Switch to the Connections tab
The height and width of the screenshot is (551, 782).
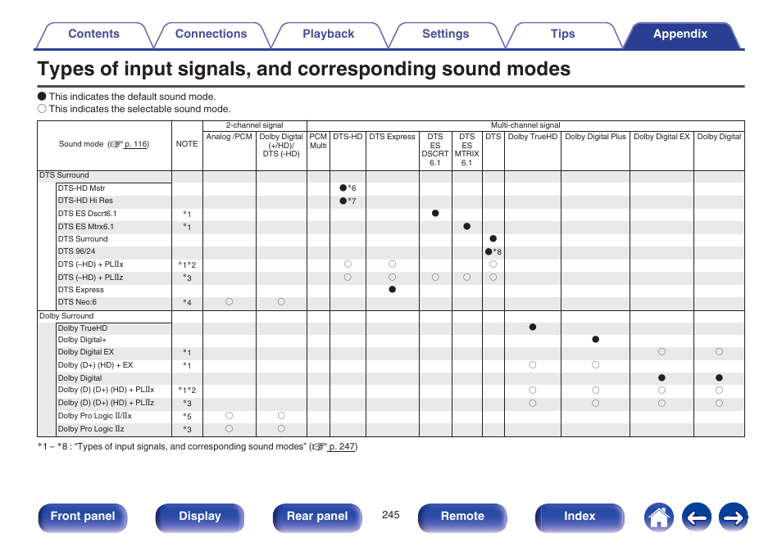point(211,34)
